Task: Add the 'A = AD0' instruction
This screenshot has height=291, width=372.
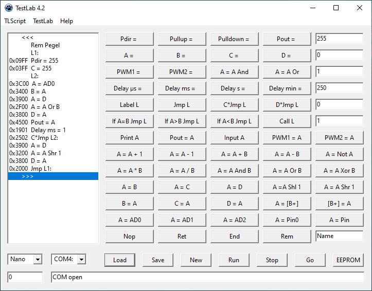Action: tap(130, 220)
